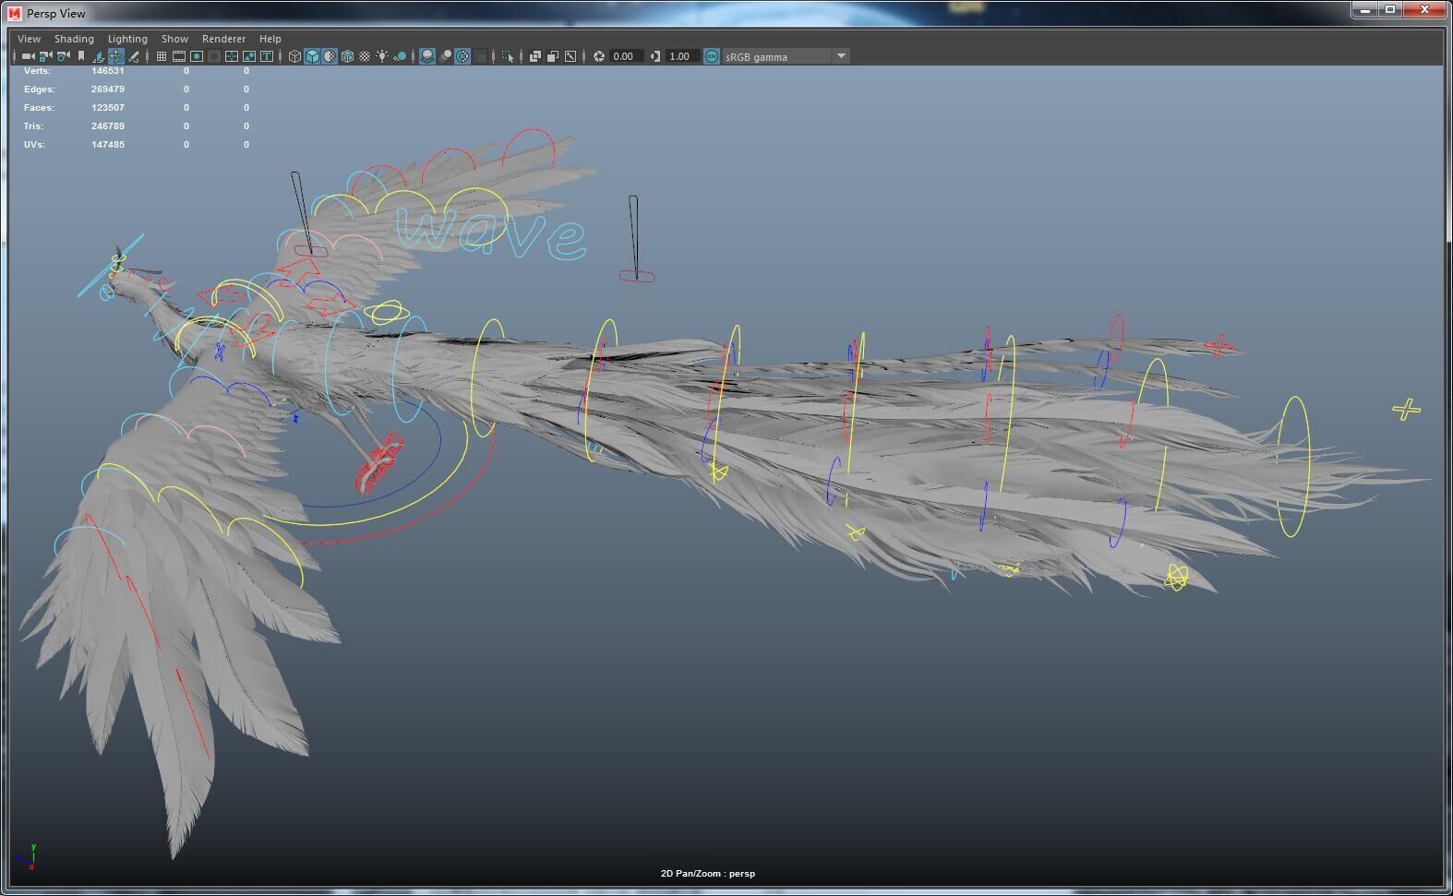Click the Wireframe on Shaded icon

coord(347,56)
